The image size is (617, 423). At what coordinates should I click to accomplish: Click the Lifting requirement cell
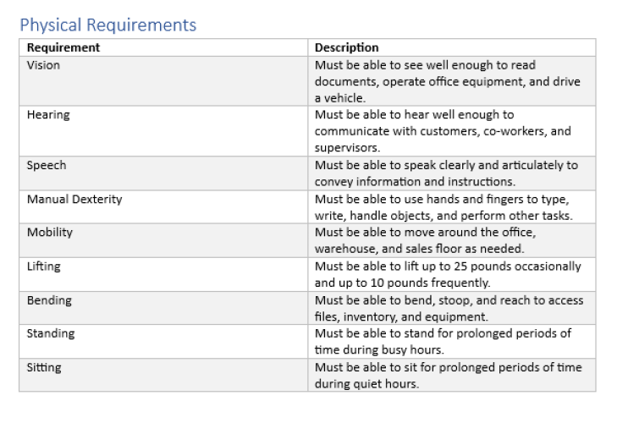pyautogui.click(x=44, y=266)
